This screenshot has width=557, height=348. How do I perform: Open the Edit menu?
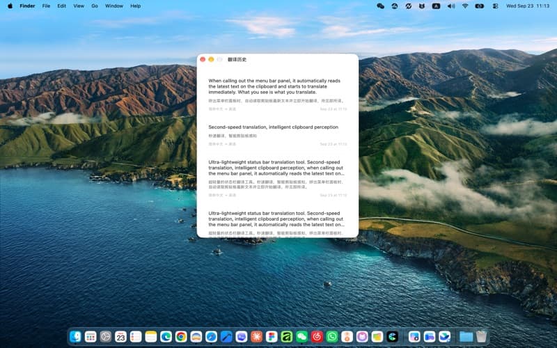62,6
